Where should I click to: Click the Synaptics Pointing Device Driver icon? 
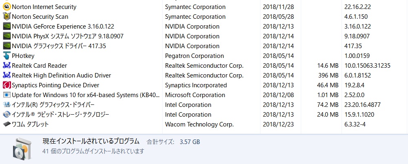tap(7, 85)
